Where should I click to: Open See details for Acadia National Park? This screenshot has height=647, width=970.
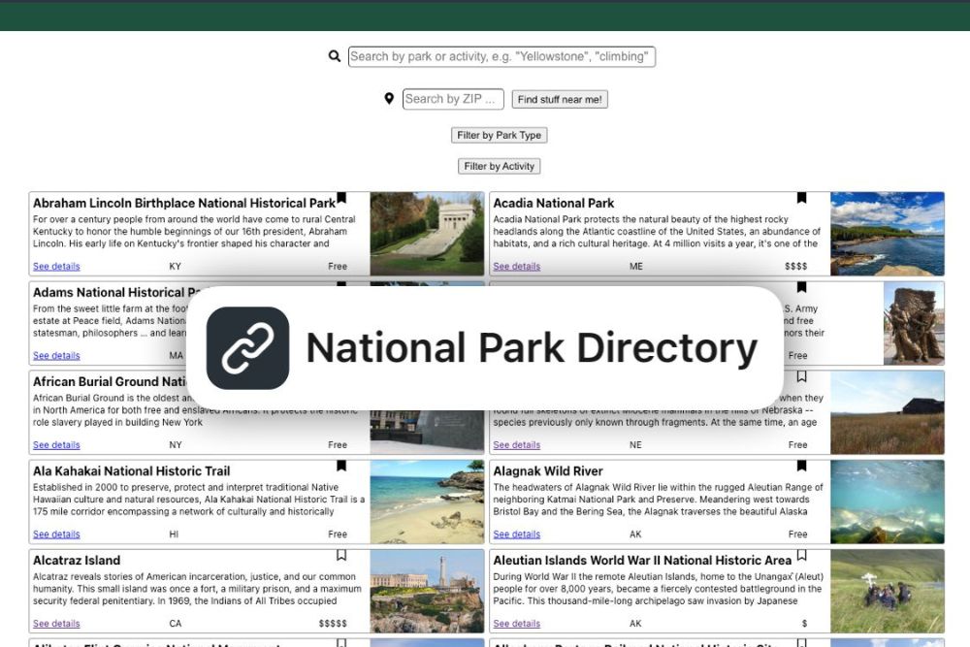517,266
